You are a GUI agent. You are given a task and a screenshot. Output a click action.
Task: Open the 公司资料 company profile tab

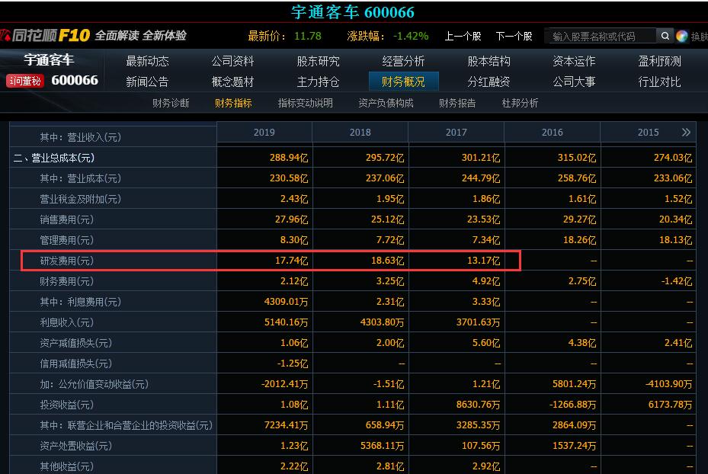coord(232,61)
